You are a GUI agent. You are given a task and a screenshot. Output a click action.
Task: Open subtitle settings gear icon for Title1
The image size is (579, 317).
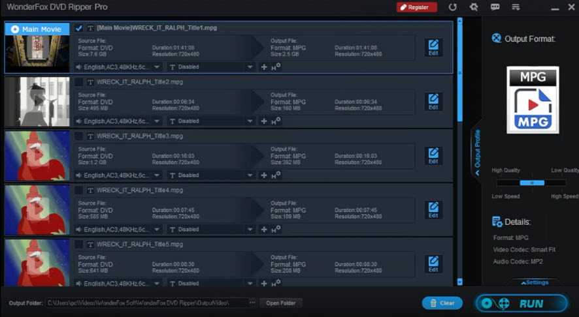276,67
